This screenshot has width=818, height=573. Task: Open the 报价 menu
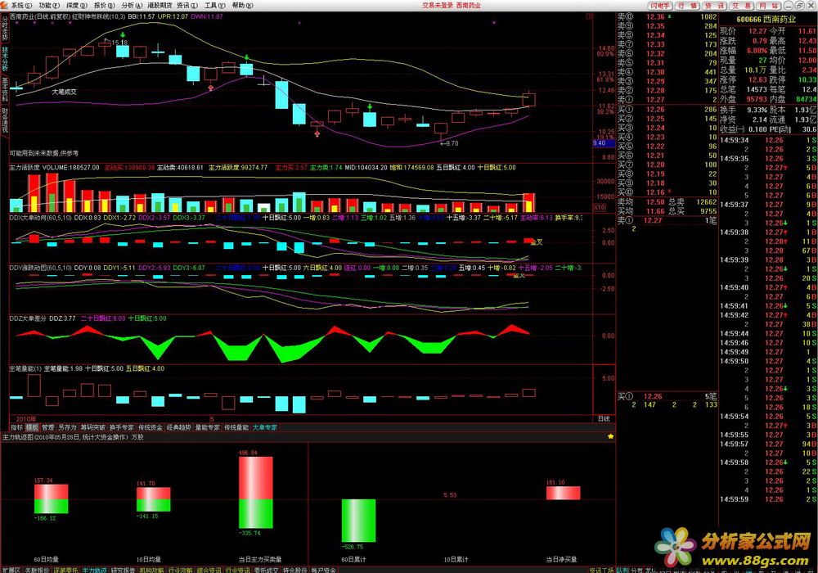tap(104, 5)
